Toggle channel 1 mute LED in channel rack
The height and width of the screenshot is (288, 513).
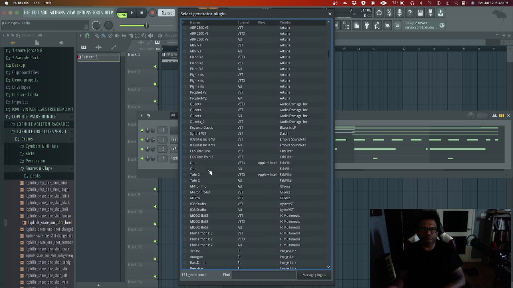coord(142,130)
